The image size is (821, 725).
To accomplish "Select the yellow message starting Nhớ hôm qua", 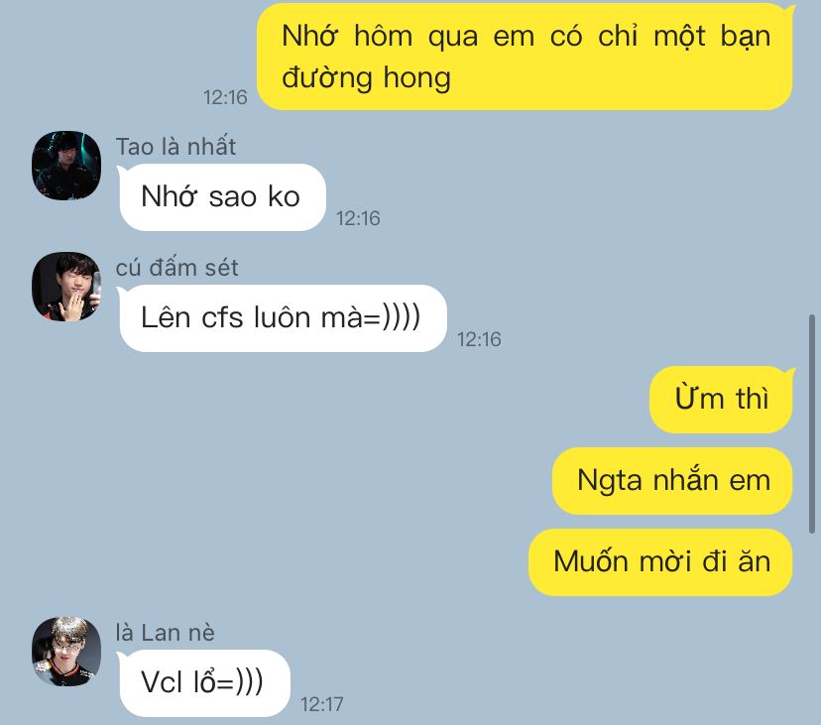I will [x=525, y=57].
